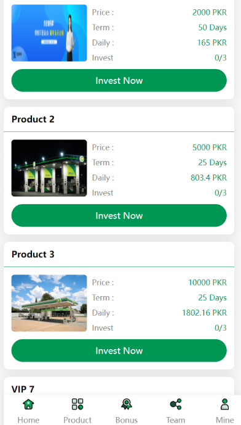241x425 pixels.
Task: Tap the Home house icon
Action: [x=28, y=404]
